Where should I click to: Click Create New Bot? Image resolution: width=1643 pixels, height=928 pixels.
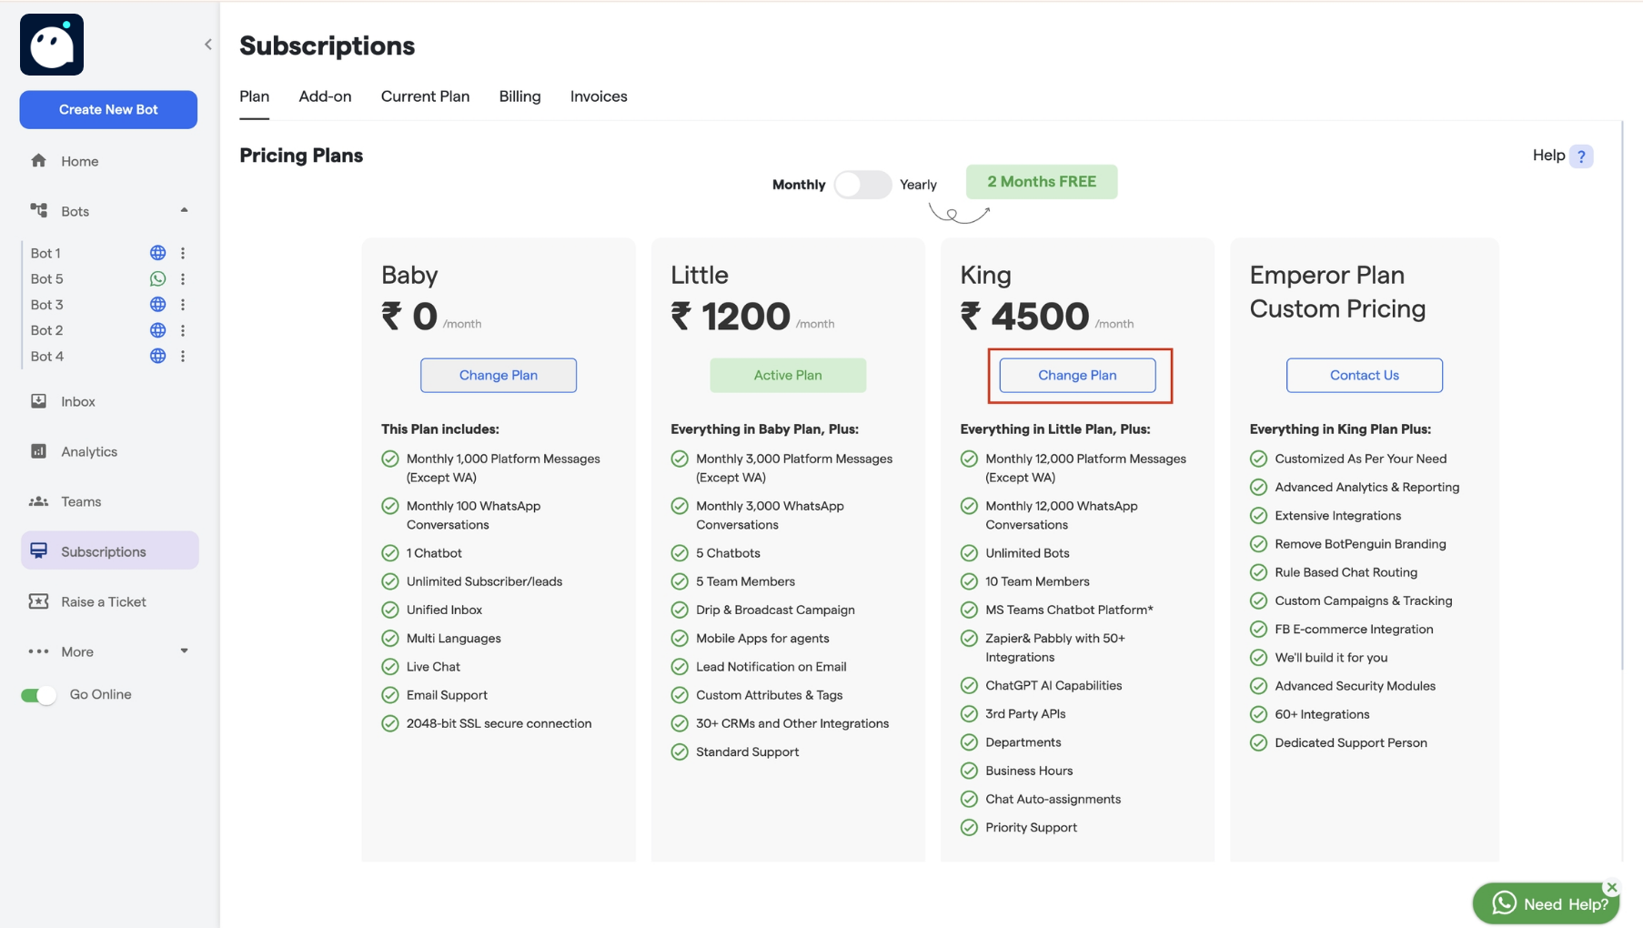(107, 109)
